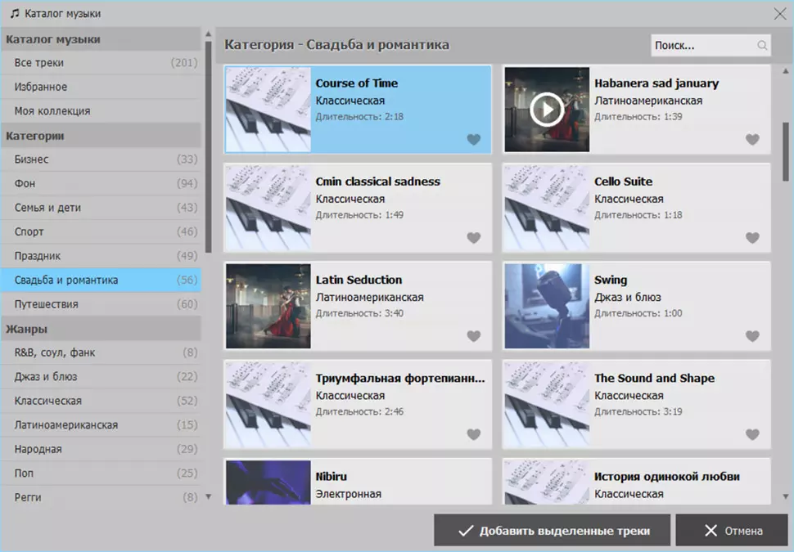Open Избранное section
The height and width of the screenshot is (552, 794).
click(101, 87)
